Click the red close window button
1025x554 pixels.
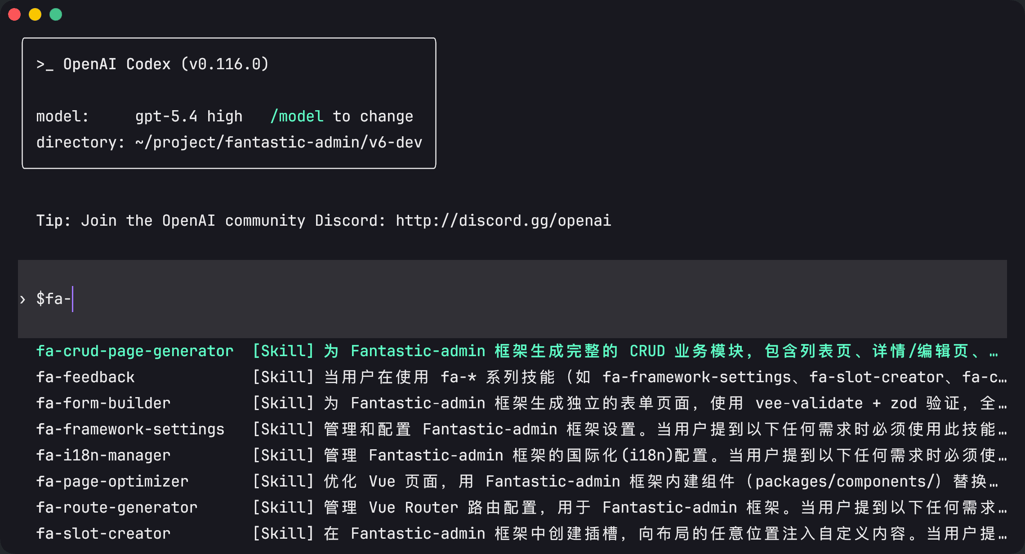coord(14,14)
